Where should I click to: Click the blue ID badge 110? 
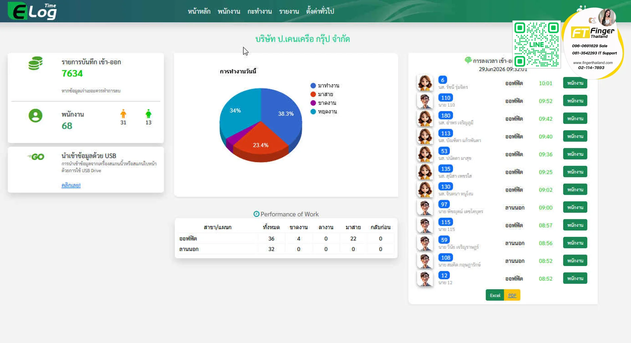pos(446,98)
